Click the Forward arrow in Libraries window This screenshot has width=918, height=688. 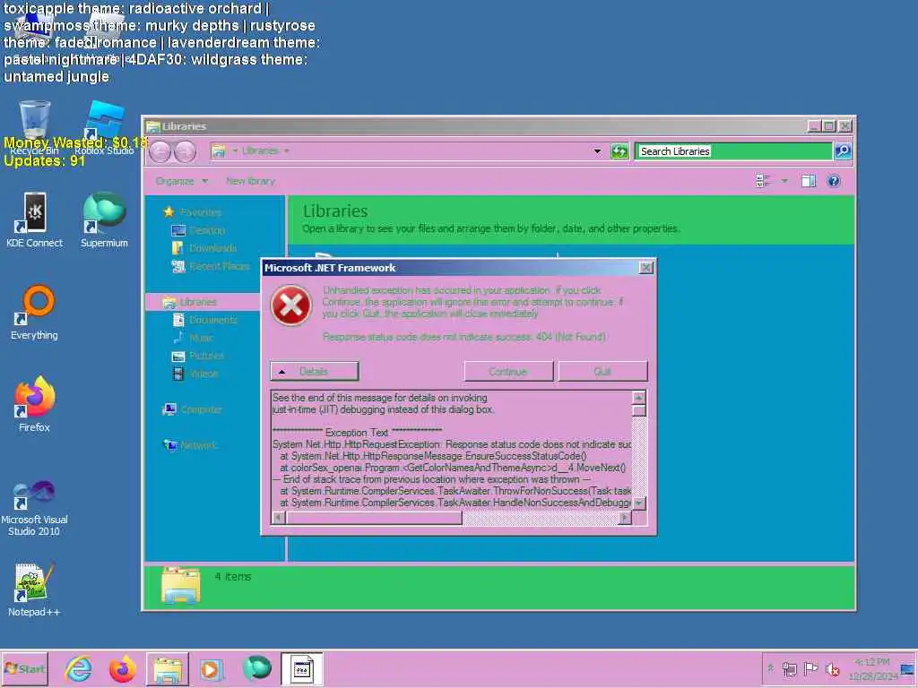pos(185,152)
